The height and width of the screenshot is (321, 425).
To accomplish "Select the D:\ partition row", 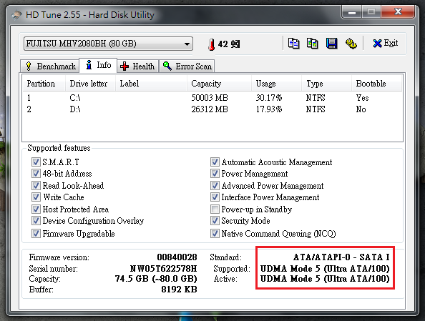I will tap(212, 109).
